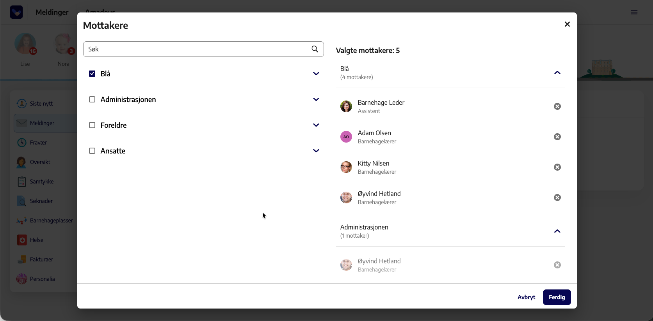Collapse the selected Administrasjonen section
Viewport: 653px width, 321px height.
(x=557, y=231)
